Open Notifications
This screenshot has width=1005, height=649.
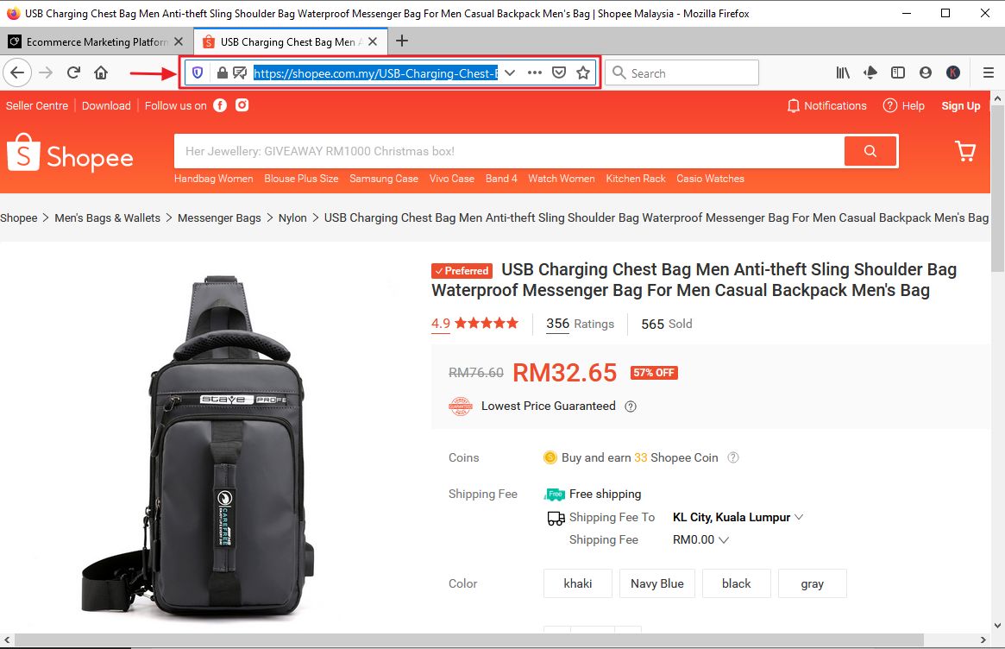[x=826, y=106]
